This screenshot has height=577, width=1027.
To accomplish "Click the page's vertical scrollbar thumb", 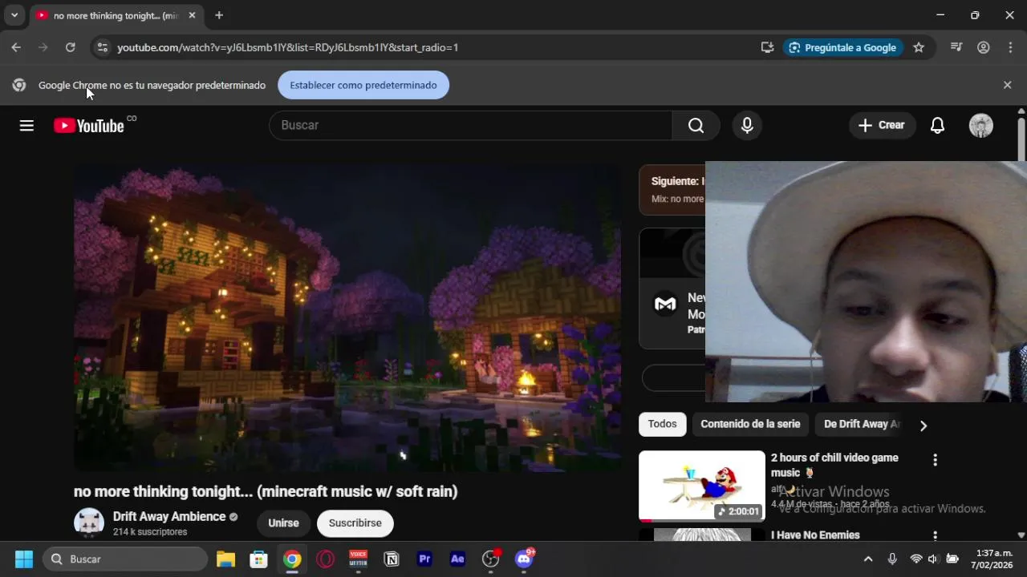I will coord(1021,140).
